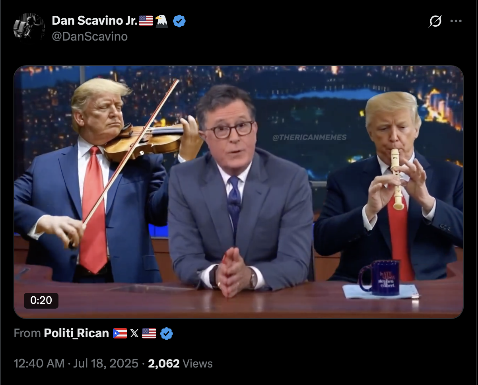Click the post author's profile avatar
The width and height of the screenshot is (478, 385).
(x=29, y=26)
